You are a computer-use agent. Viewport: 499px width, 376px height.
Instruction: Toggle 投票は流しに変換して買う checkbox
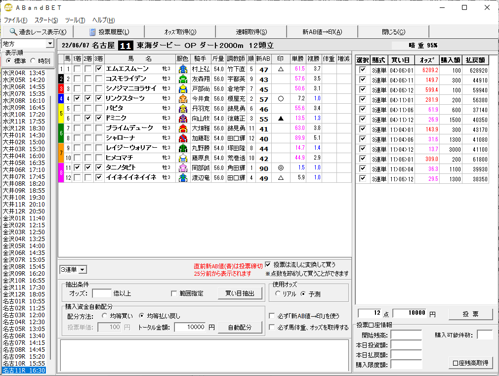click(268, 264)
